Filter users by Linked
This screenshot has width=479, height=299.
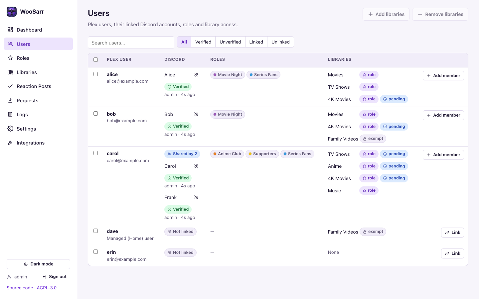pyautogui.click(x=256, y=42)
